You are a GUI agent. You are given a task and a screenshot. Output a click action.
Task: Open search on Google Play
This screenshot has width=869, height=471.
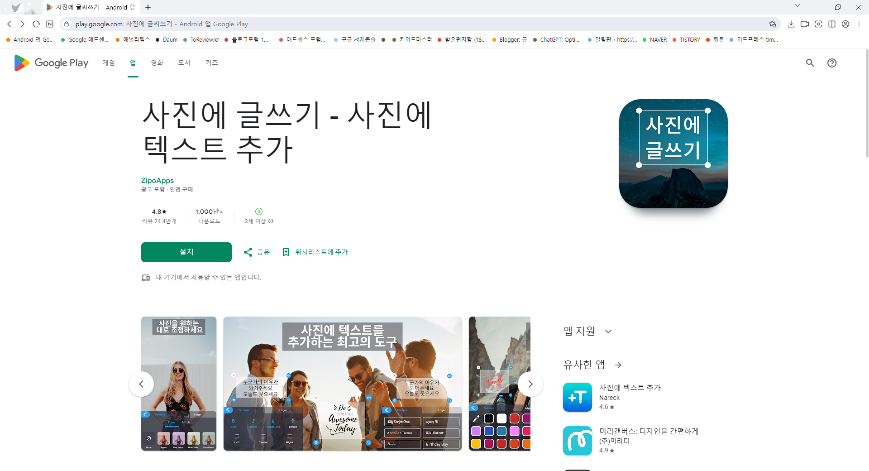(x=810, y=63)
